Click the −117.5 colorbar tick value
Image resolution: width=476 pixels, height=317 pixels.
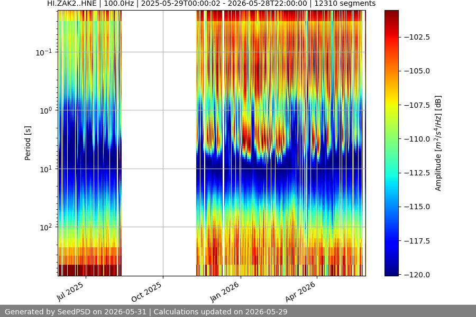417,241
